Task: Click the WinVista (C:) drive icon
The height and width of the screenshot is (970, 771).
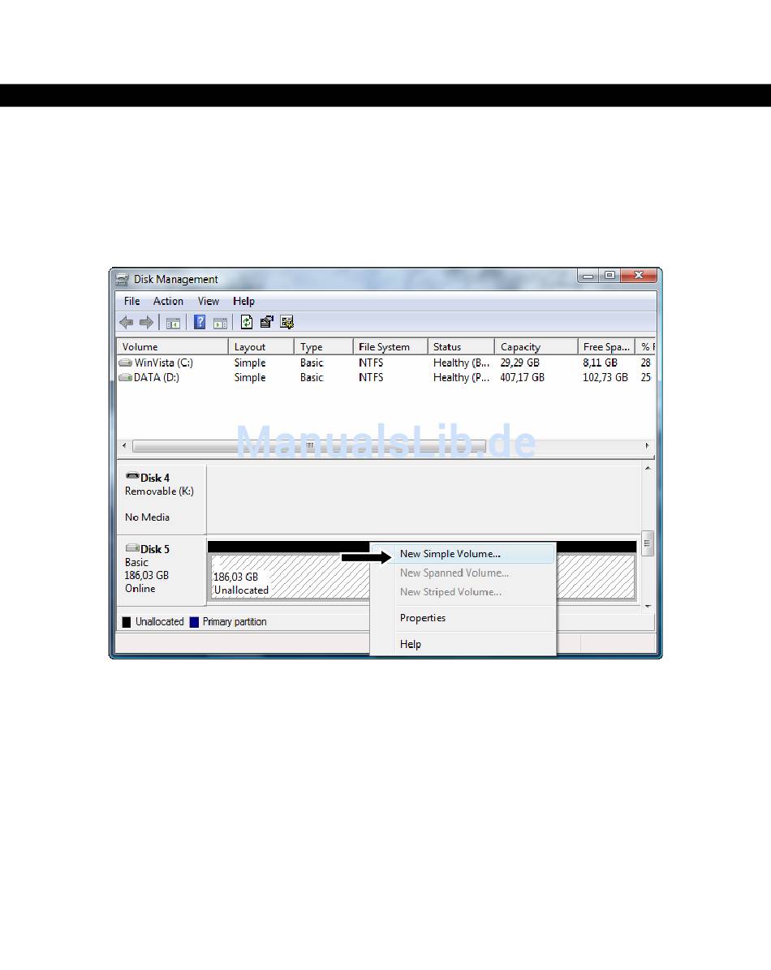Action: pyautogui.click(x=126, y=363)
